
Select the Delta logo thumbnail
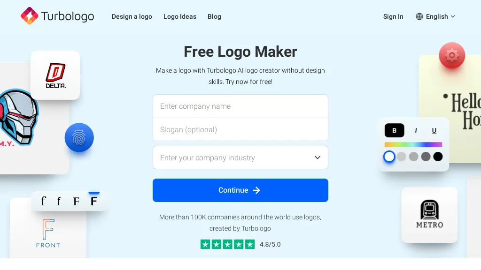[55, 75]
